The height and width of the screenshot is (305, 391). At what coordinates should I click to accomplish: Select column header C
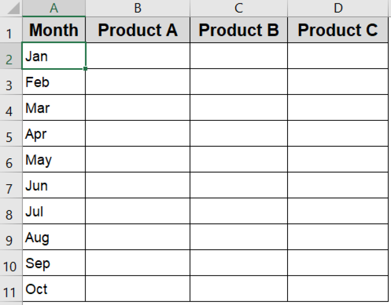(x=239, y=7)
